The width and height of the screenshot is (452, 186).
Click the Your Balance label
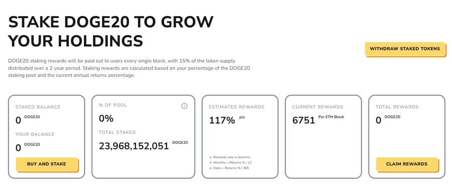(35, 134)
